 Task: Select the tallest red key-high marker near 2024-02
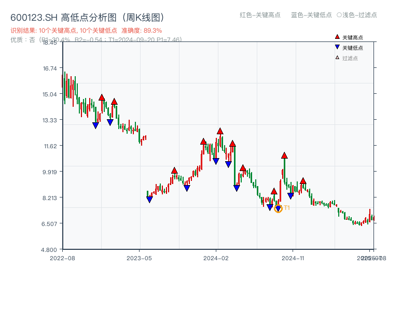tap(220, 131)
